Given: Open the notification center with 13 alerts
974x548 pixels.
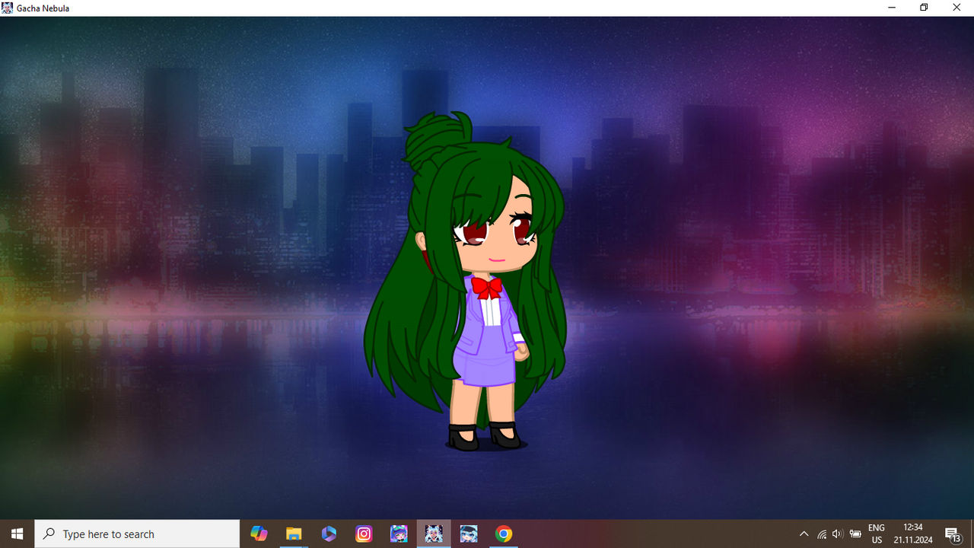Looking at the screenshot, I should tap(953, 534).
